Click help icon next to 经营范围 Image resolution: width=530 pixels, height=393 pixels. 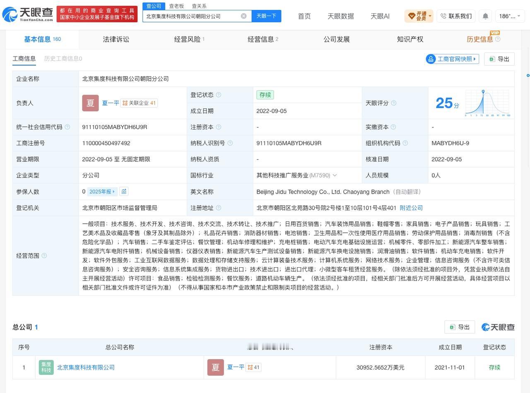(x=44, y=256)
